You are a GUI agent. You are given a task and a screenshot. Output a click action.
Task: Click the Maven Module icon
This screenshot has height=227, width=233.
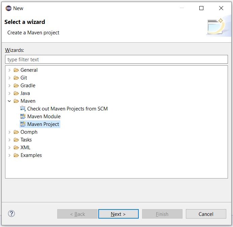coord(23,117)
